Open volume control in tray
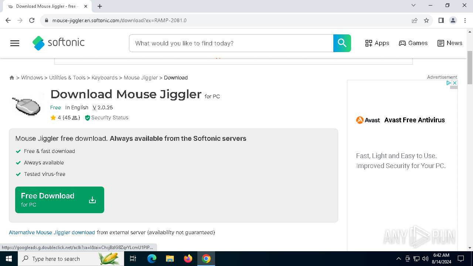The height and width of the screenshot is (266, 473). pyautogui.click(x=425, y=259)
